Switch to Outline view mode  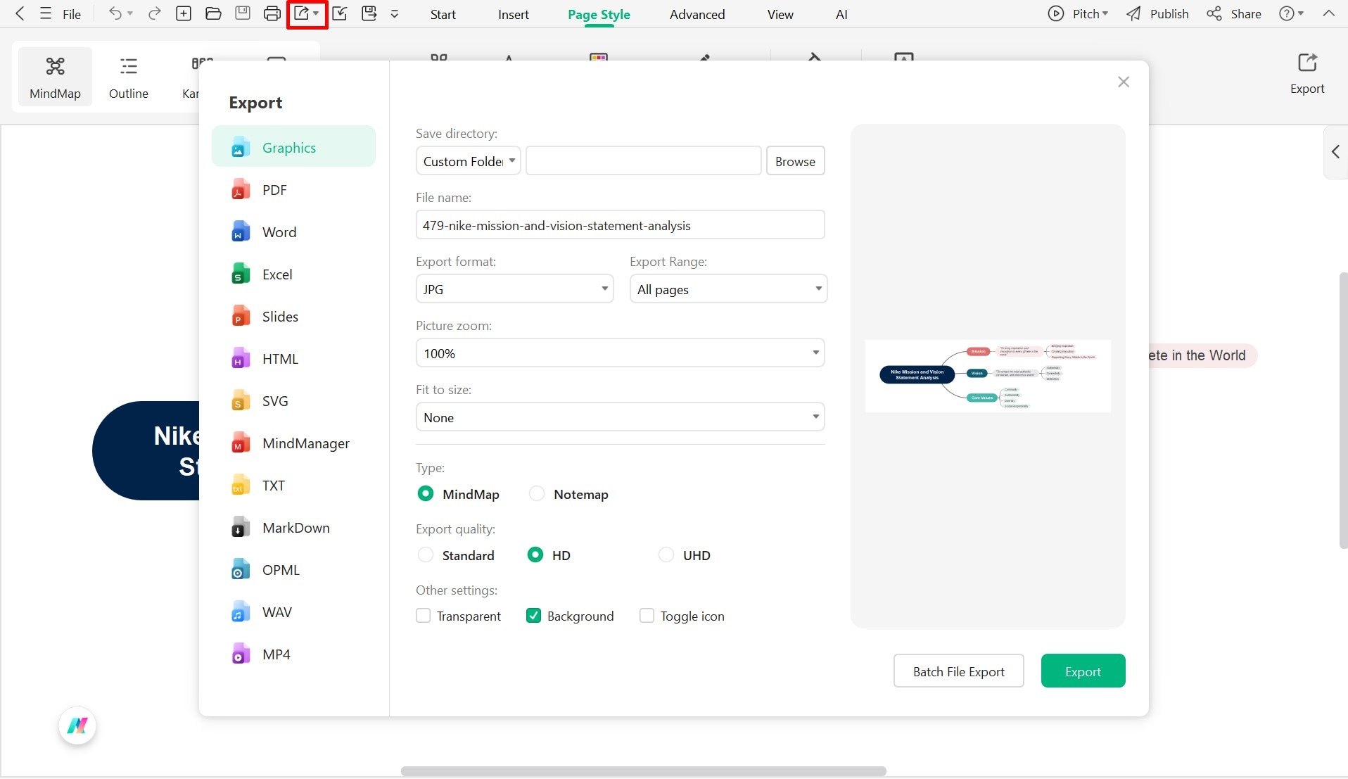(129, 77)
